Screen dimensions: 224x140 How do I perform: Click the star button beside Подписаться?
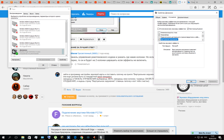click(104, 39)
